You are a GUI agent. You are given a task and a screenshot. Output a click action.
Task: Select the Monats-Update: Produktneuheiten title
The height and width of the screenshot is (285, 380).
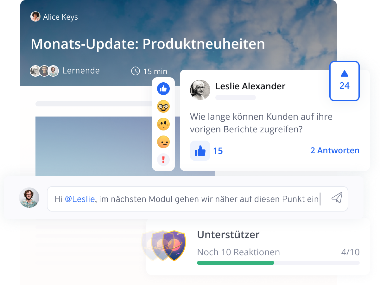click(148, 44)
